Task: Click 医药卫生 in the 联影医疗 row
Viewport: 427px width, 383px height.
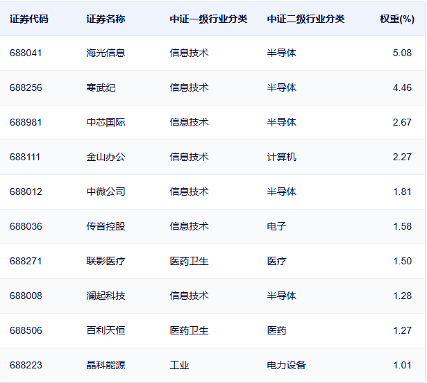Action: (189, 261)
